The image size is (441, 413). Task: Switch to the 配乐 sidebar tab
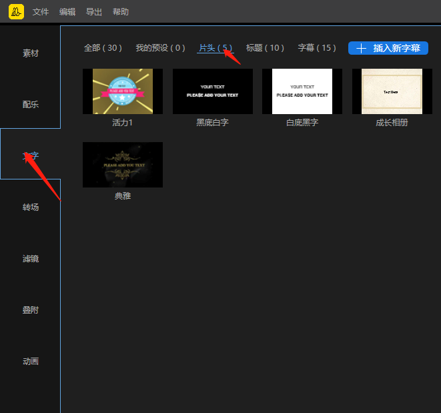tap(31, 105)
